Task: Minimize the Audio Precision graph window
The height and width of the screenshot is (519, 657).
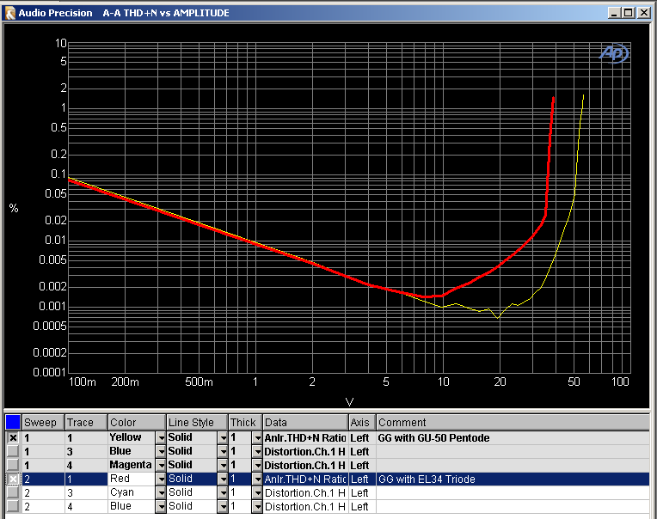Action: click(615, 13)
